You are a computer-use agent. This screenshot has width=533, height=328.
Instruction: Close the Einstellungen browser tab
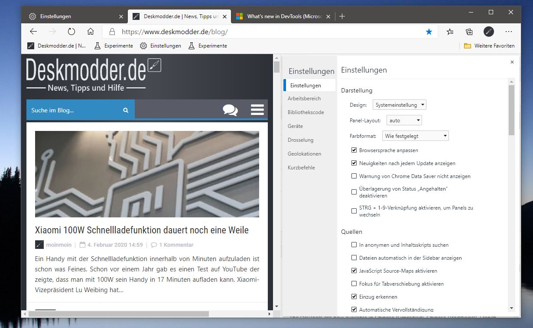coord(121,16)
